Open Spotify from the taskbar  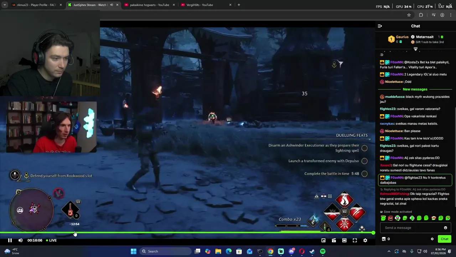pyautogui.click(x=323, y=251)
